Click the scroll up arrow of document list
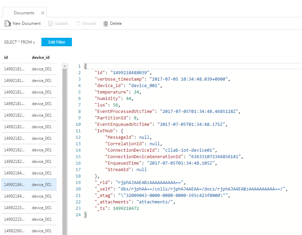302x235 pixels. pyautogui.click(x=64, y=66)
